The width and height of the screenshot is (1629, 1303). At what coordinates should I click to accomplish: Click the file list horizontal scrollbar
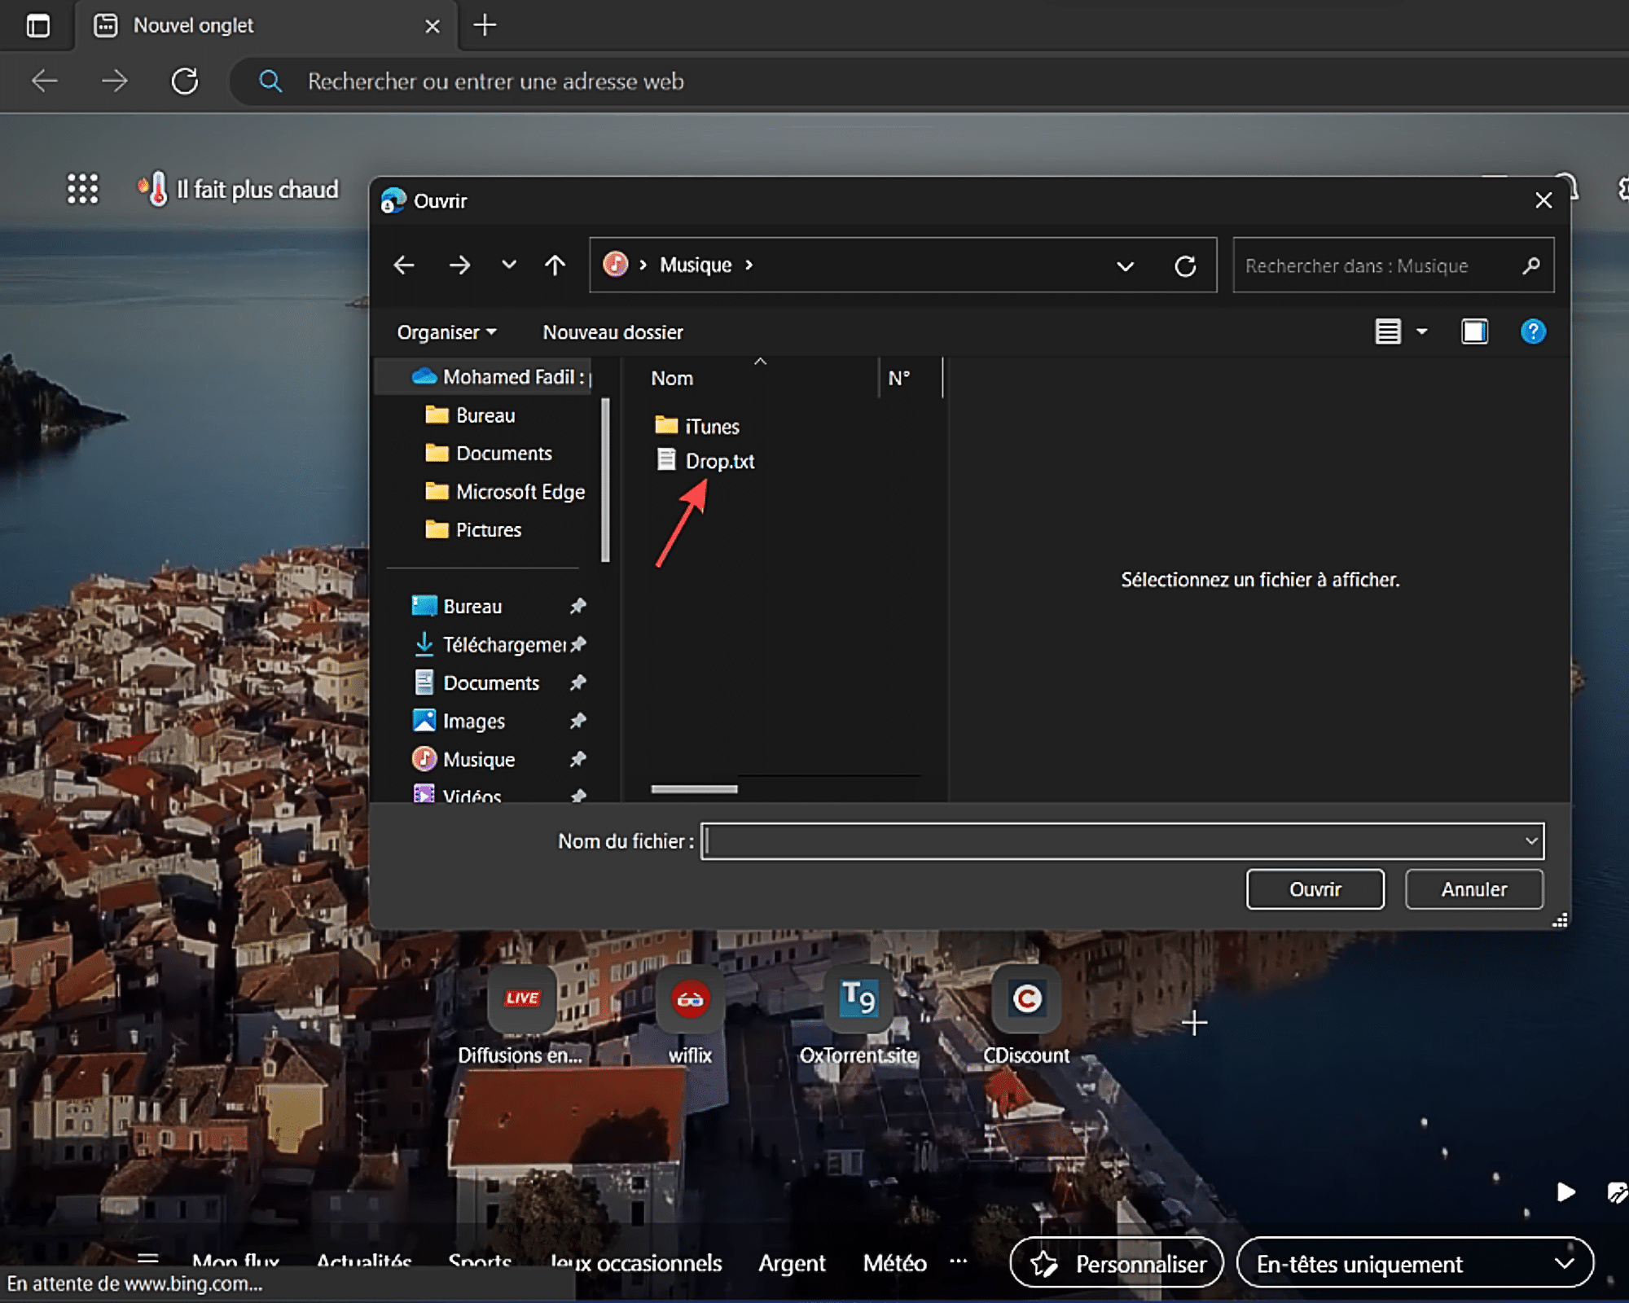click(694, 789)
